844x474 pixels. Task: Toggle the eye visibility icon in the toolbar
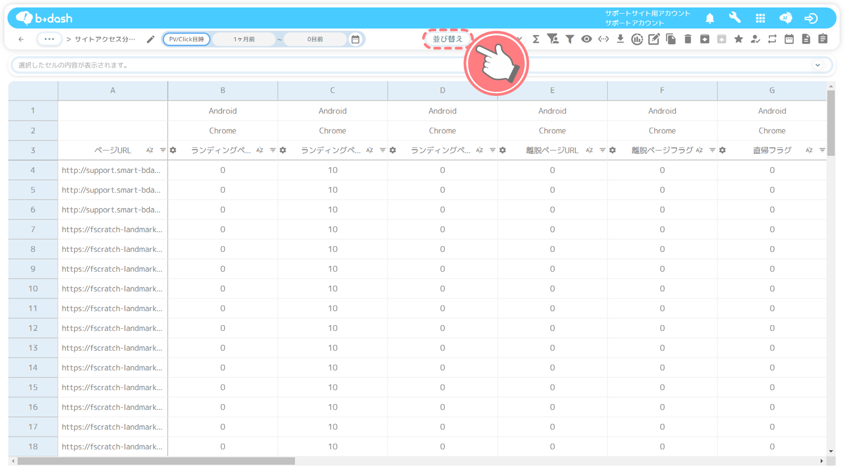tap(586, 39)
